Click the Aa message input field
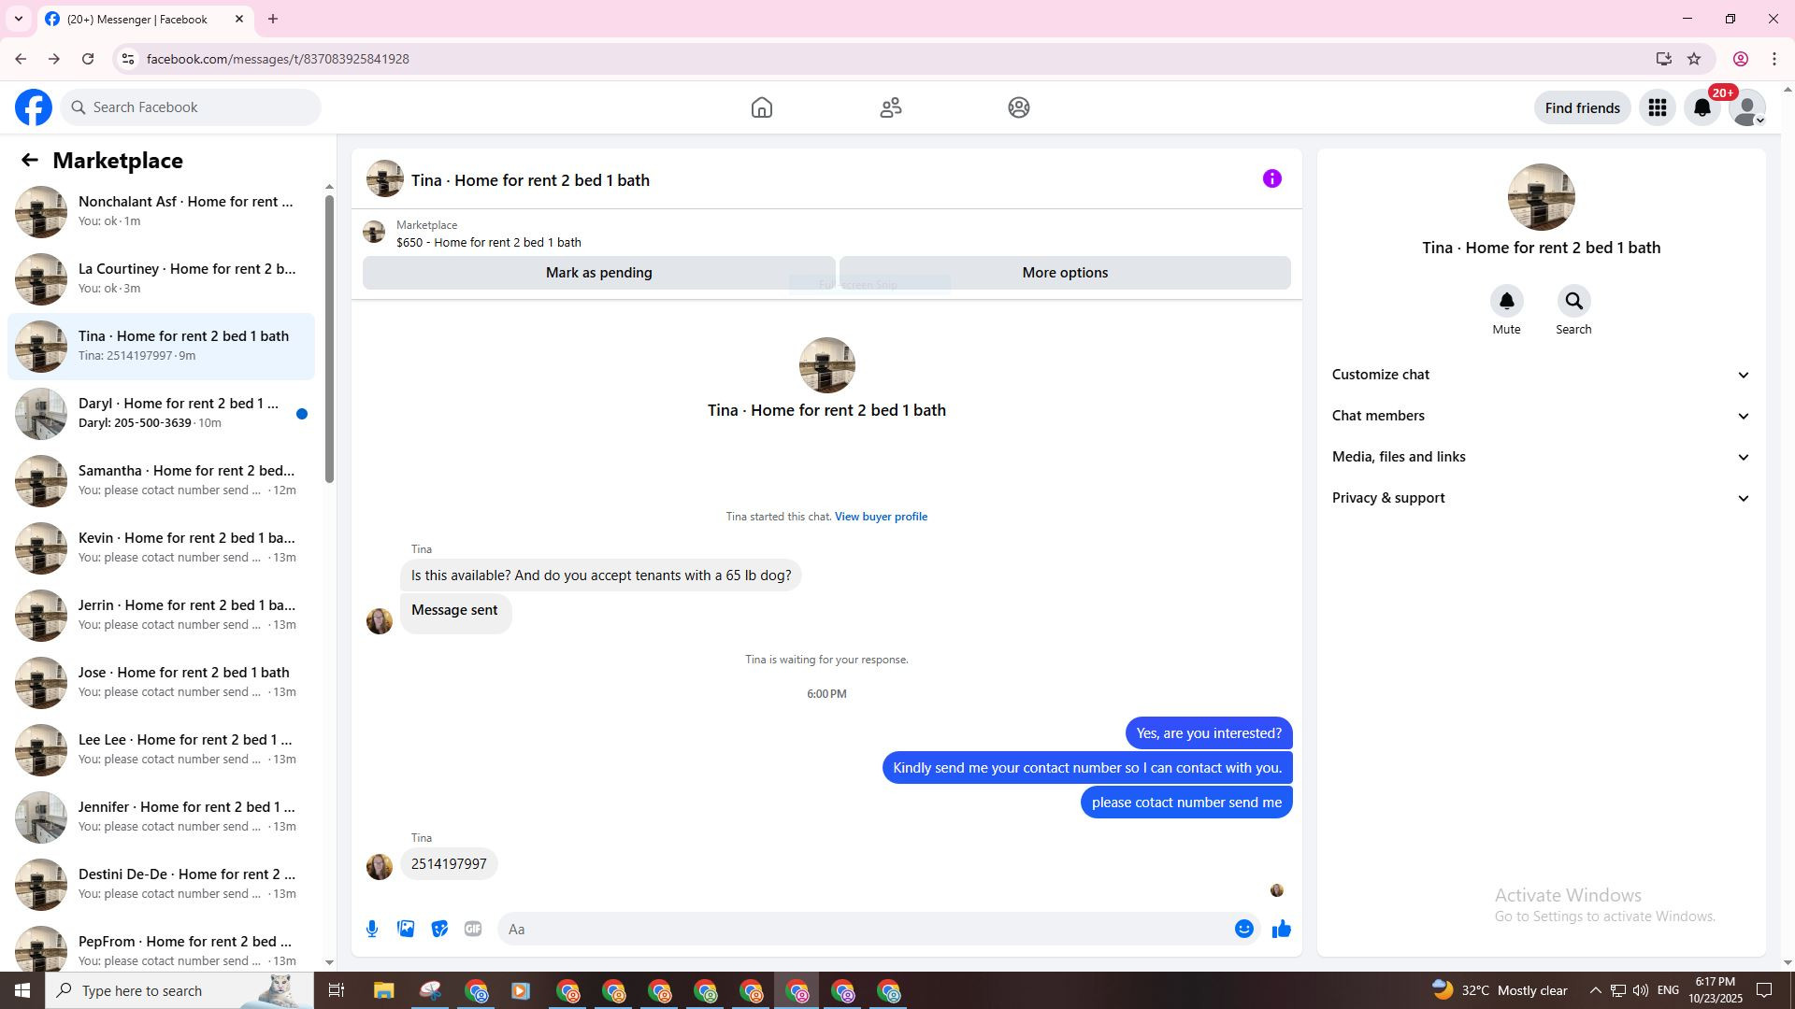Screen dimensions: 1795x1009 point(860,929)
